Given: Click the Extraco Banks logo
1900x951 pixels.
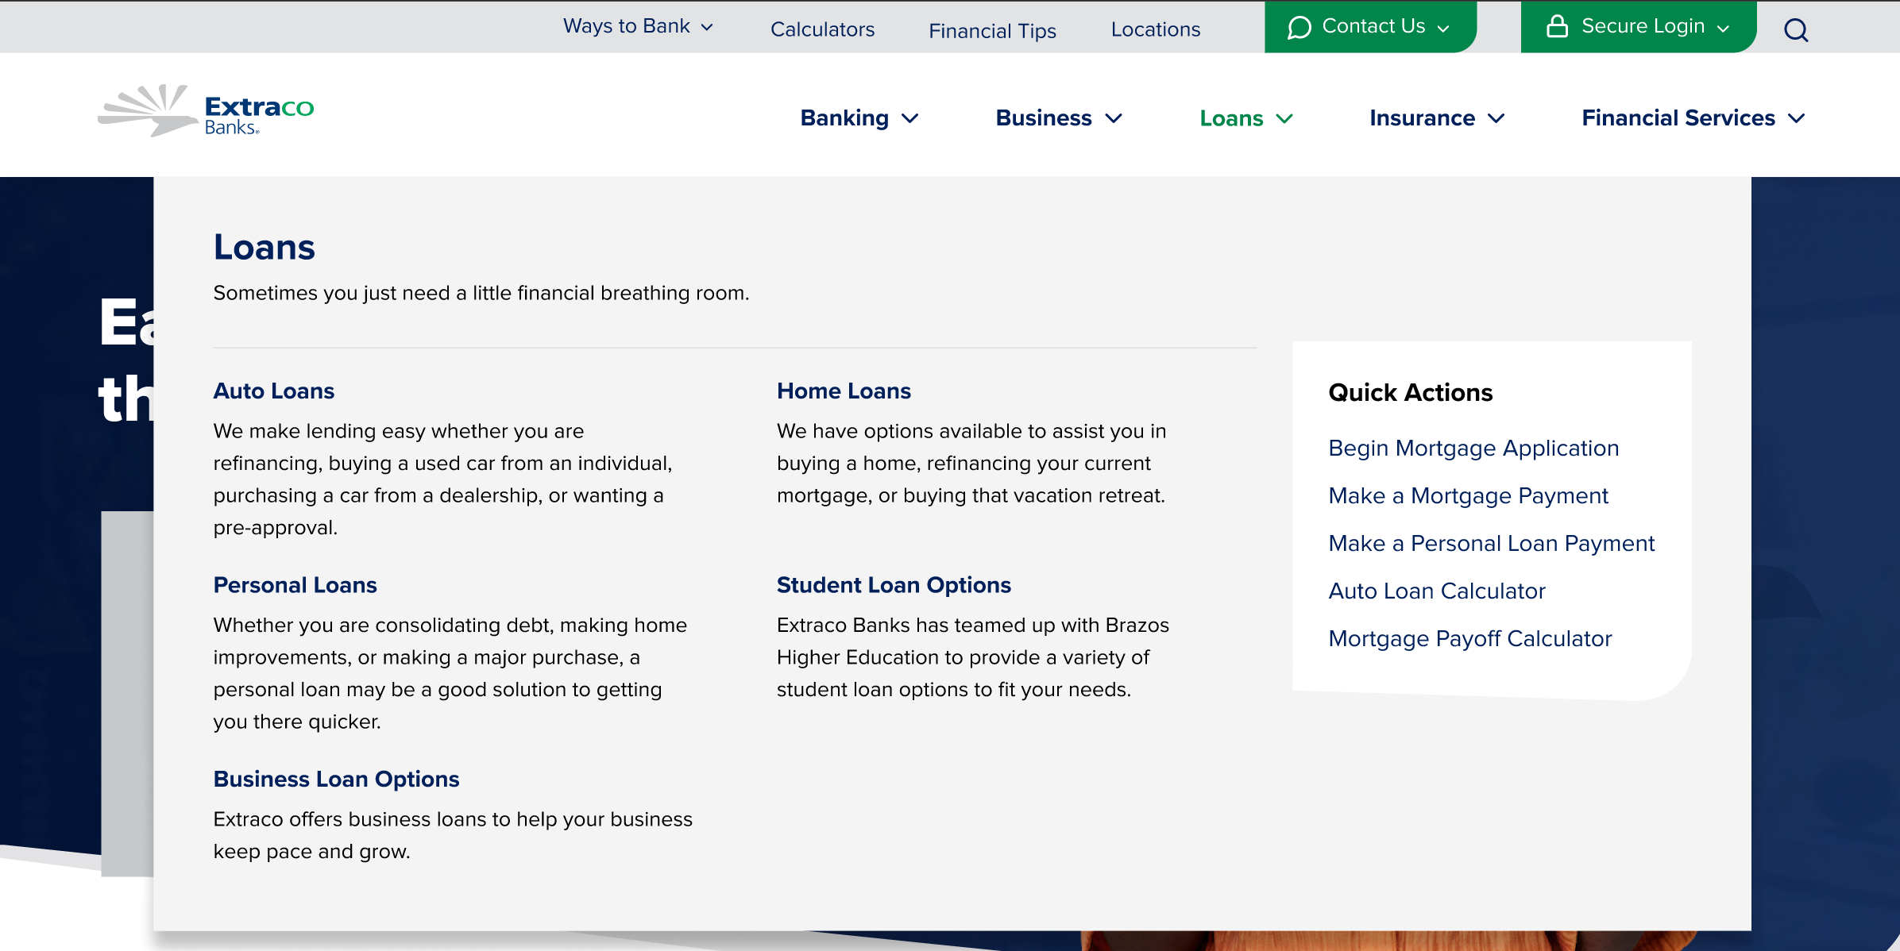Looking at the screenshot, I should click(x=206, y=111).
